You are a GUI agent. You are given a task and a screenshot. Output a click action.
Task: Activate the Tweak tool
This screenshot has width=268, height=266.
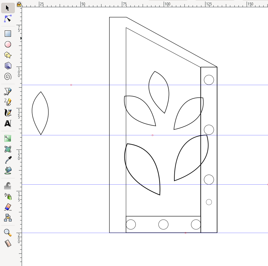pos(8,185)
